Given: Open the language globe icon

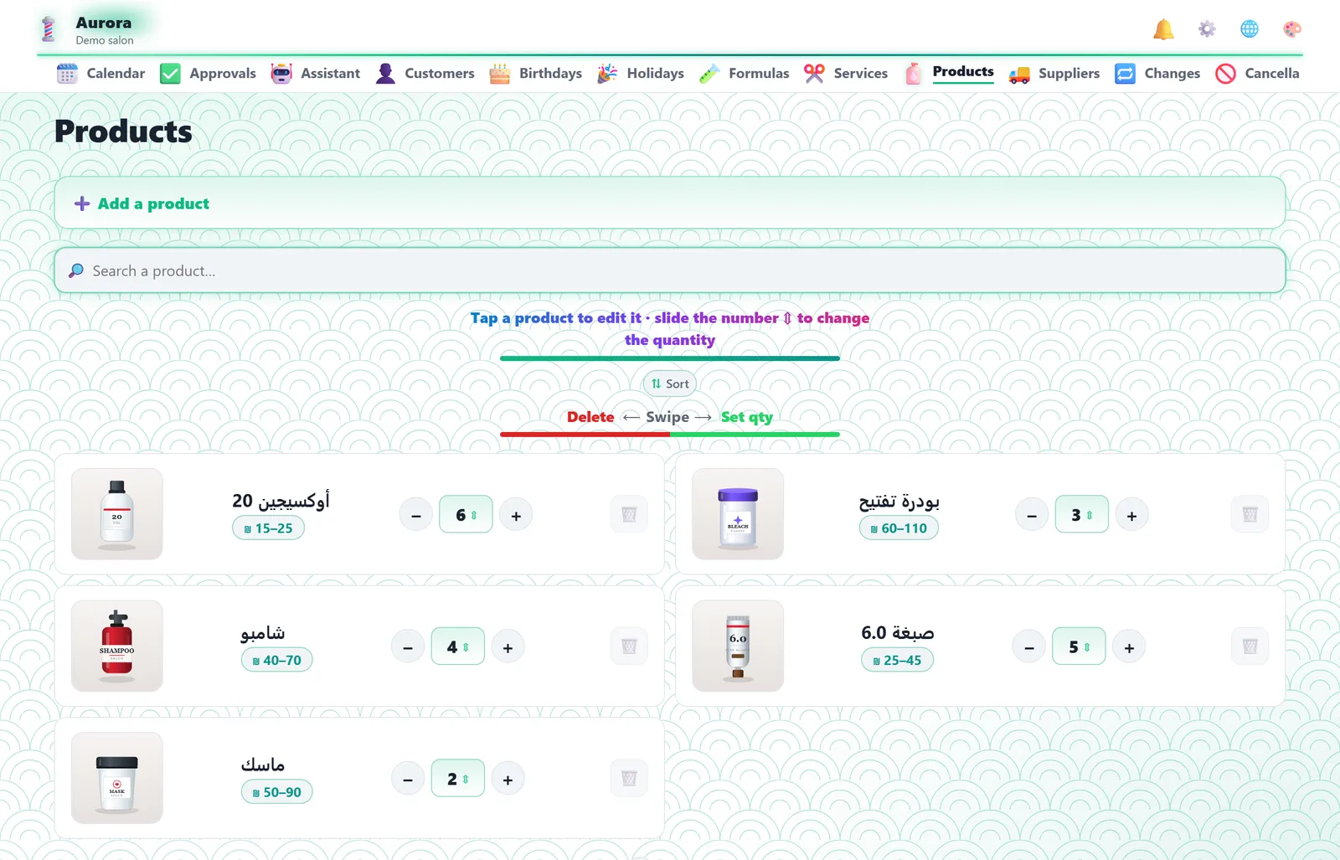Looking at the screenshot, I should 1250,29.
